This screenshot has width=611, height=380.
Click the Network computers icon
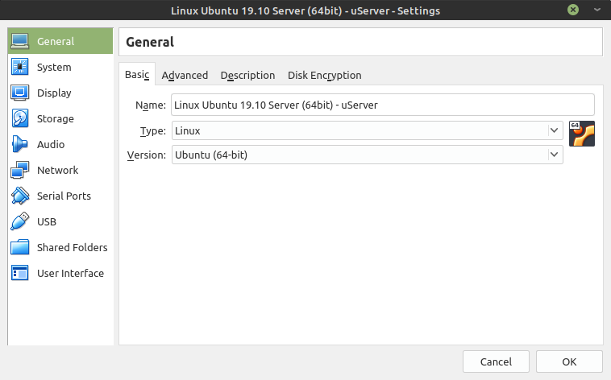19,170
